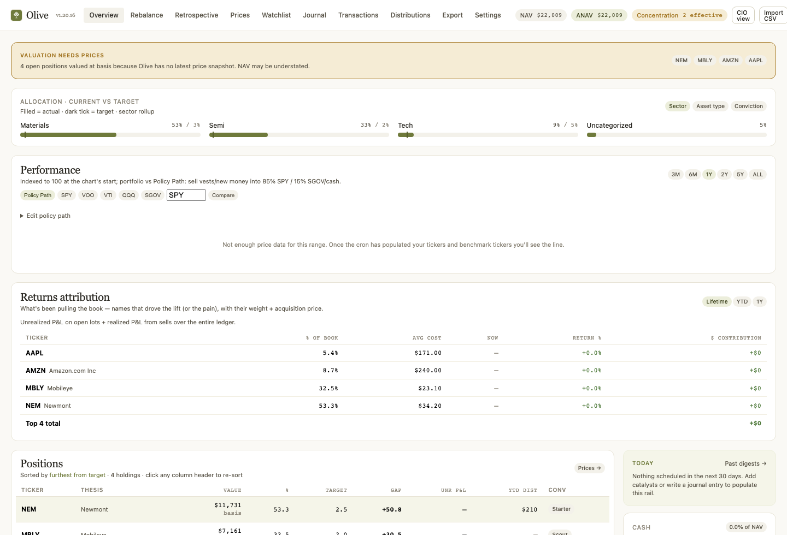Set performance range to 3M
Viewport: 787px width, 535px height.
point(676,175)
